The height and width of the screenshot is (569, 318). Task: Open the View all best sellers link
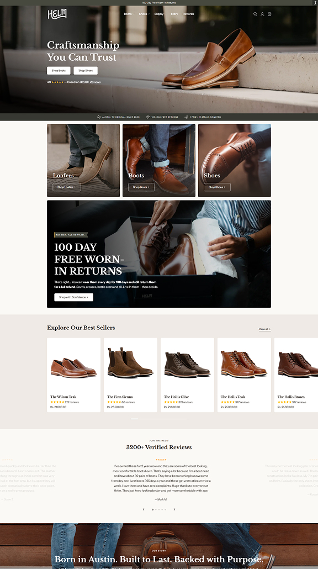[264, 328]
